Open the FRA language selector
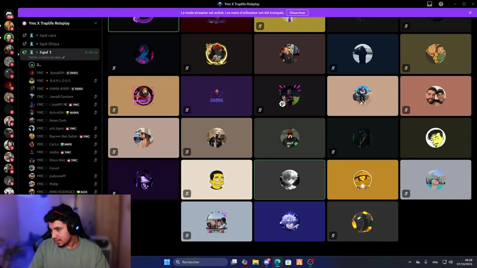Screen dimensions: 477x268 coord(435,262)
